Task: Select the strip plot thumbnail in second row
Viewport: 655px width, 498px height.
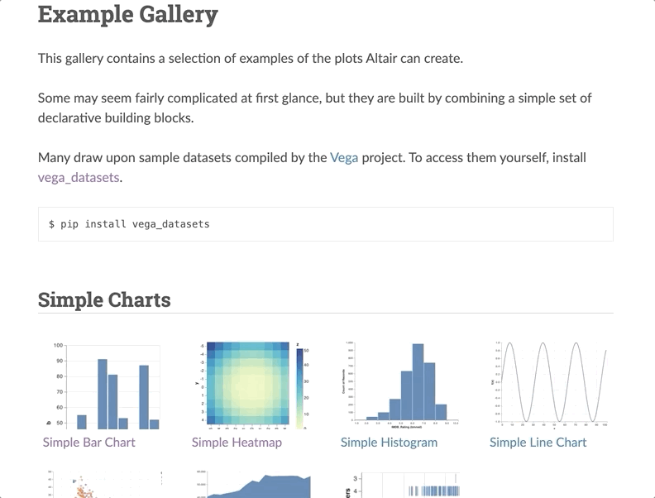Action: pos(400,484)
